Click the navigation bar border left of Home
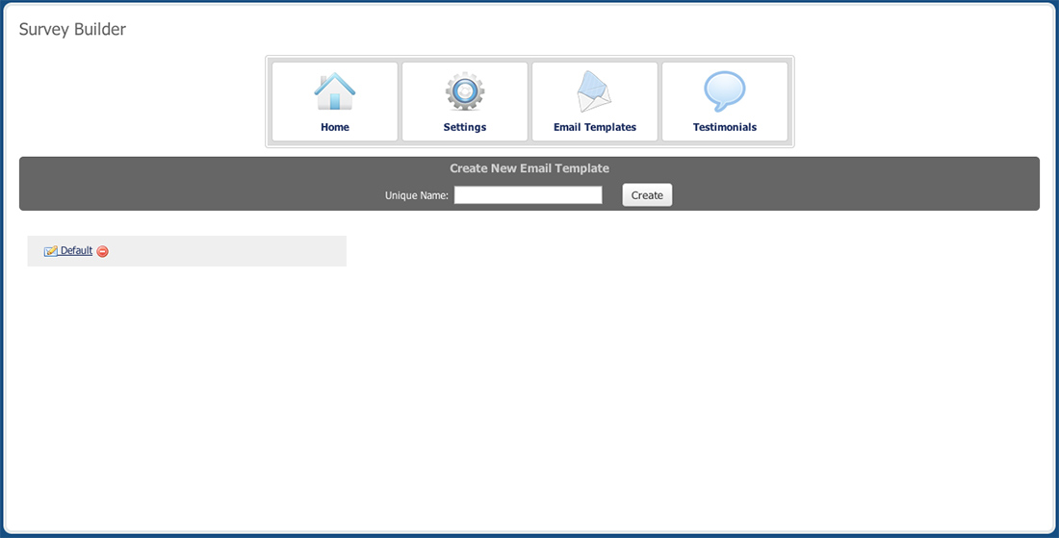1059x538 pixels. (269, 101)
